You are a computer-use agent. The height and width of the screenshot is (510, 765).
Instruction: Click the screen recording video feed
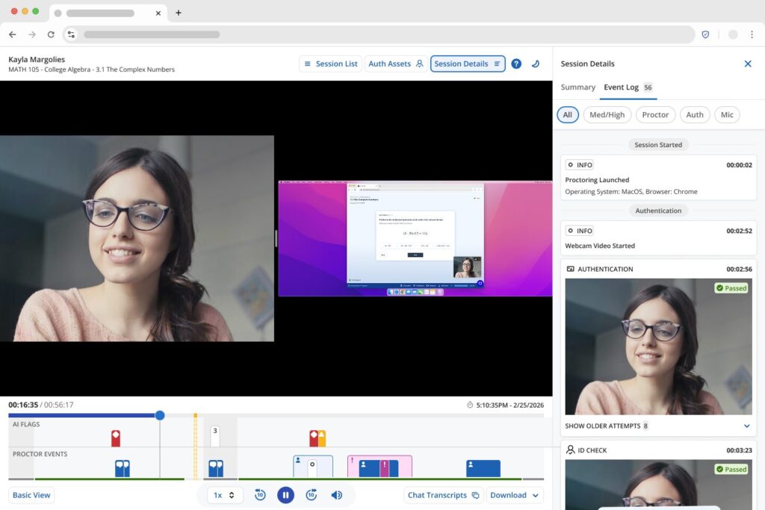tap(415, 238)
